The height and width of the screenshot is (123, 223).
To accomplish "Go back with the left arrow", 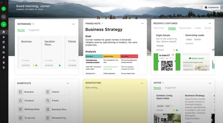I will (1, 2).
